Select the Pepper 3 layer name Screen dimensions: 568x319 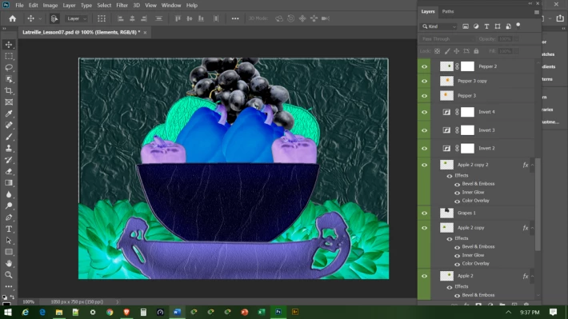(466, 96)
